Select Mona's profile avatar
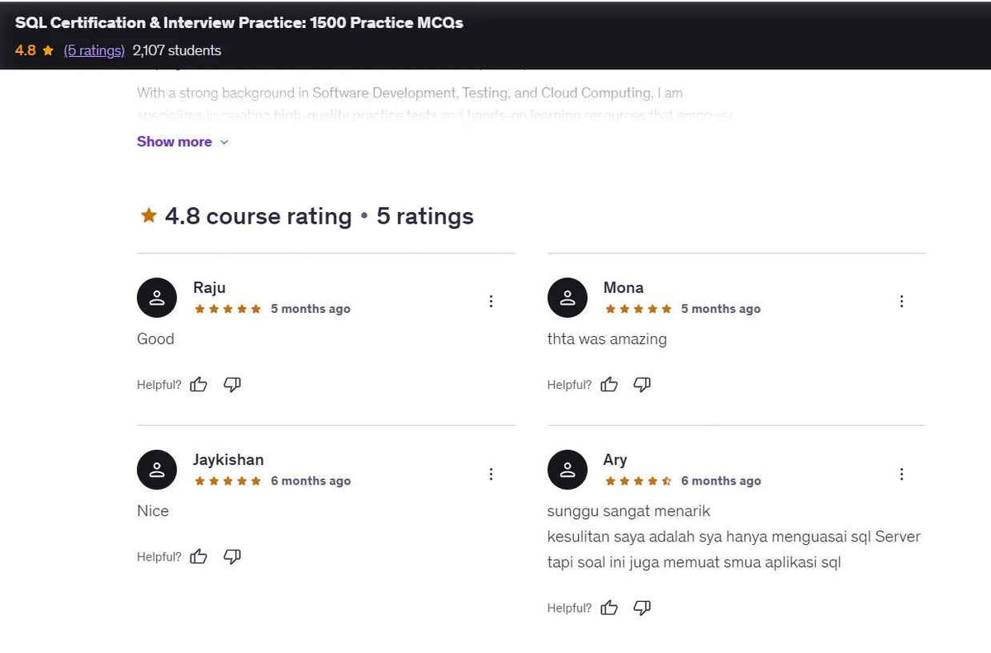The height and width of the screenshot is (653, 991). point(567,297)
